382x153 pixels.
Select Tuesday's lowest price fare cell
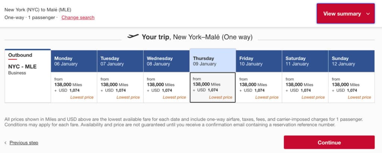[120, 88]
